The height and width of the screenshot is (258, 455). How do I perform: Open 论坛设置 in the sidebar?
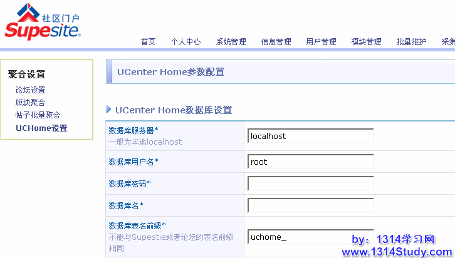[31, 90]
